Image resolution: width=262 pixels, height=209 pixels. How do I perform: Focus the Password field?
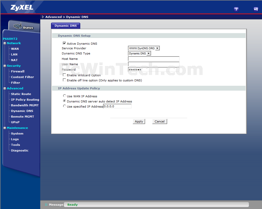(x=154, y=69)
